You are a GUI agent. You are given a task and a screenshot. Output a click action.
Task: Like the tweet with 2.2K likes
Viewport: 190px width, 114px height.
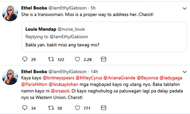[78, 59]
